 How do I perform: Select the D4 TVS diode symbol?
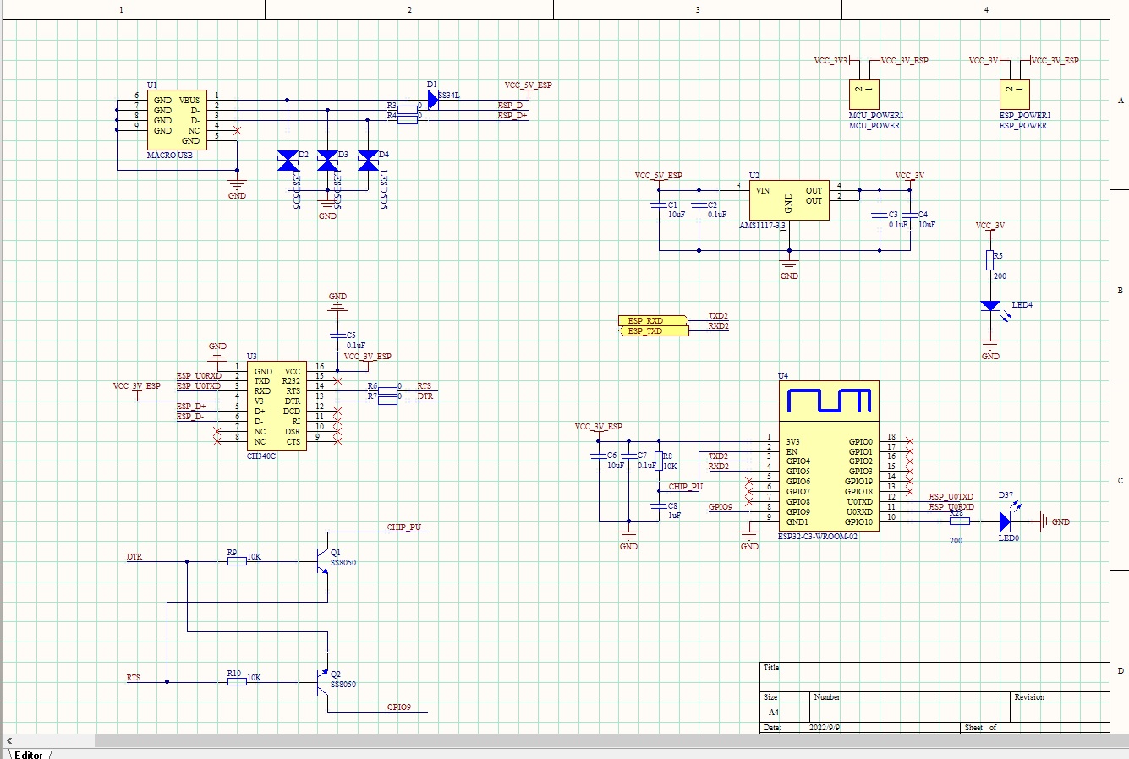click(368, 161)
